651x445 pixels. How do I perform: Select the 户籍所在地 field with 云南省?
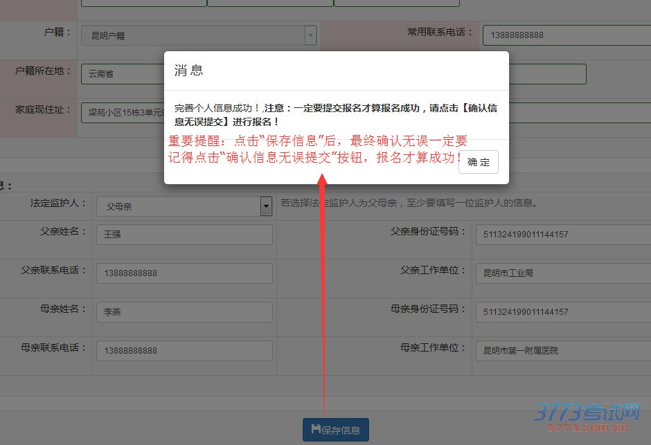pos(122,74)
